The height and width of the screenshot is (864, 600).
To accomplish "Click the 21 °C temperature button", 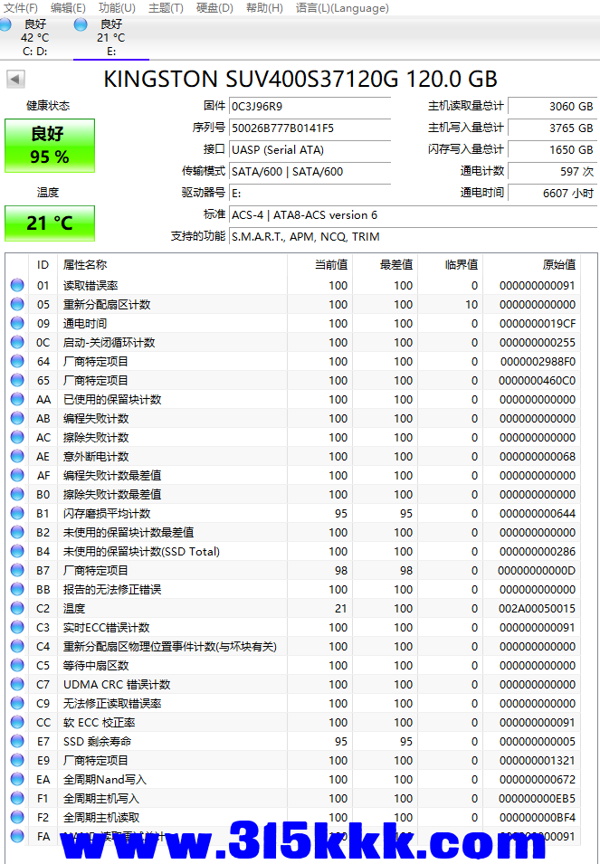I will (x=50, y=223).
